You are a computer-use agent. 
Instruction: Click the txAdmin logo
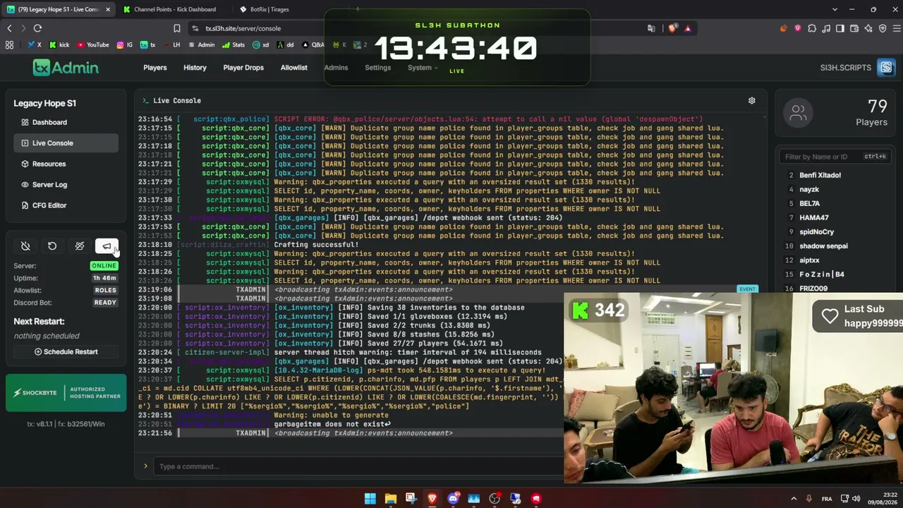click(66, 67)
